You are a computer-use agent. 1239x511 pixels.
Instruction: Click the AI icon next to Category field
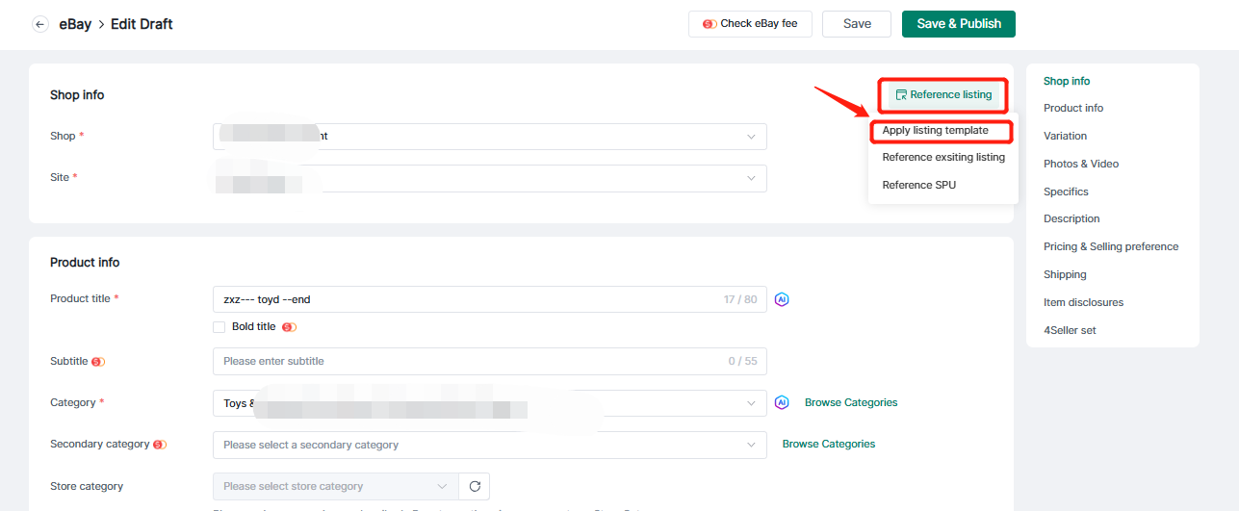782,402
